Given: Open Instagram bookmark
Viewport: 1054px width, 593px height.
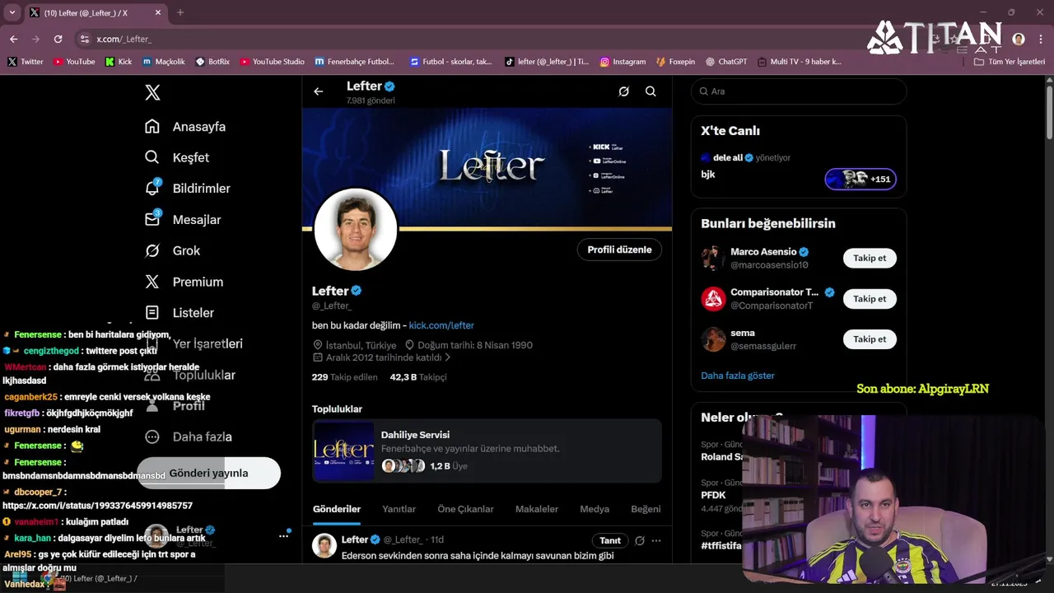Looking at the screenshot, I should coord(623,62).
